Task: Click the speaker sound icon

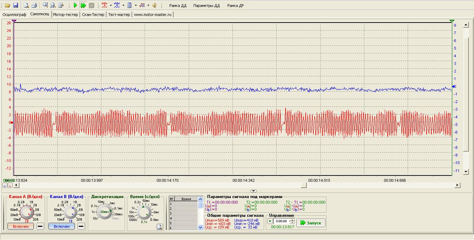Action: pos(154,6)
